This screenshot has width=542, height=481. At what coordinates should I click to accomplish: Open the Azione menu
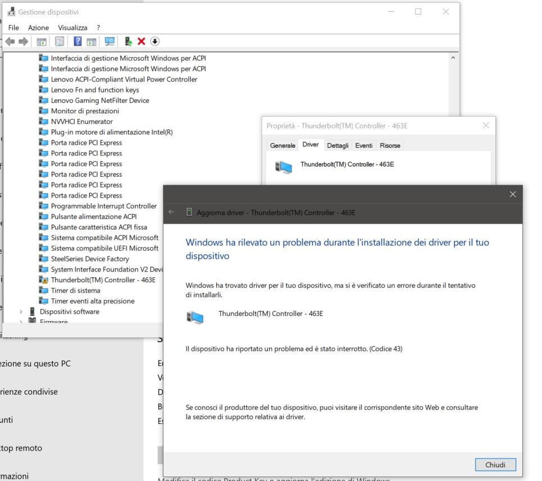coord(38,28)
